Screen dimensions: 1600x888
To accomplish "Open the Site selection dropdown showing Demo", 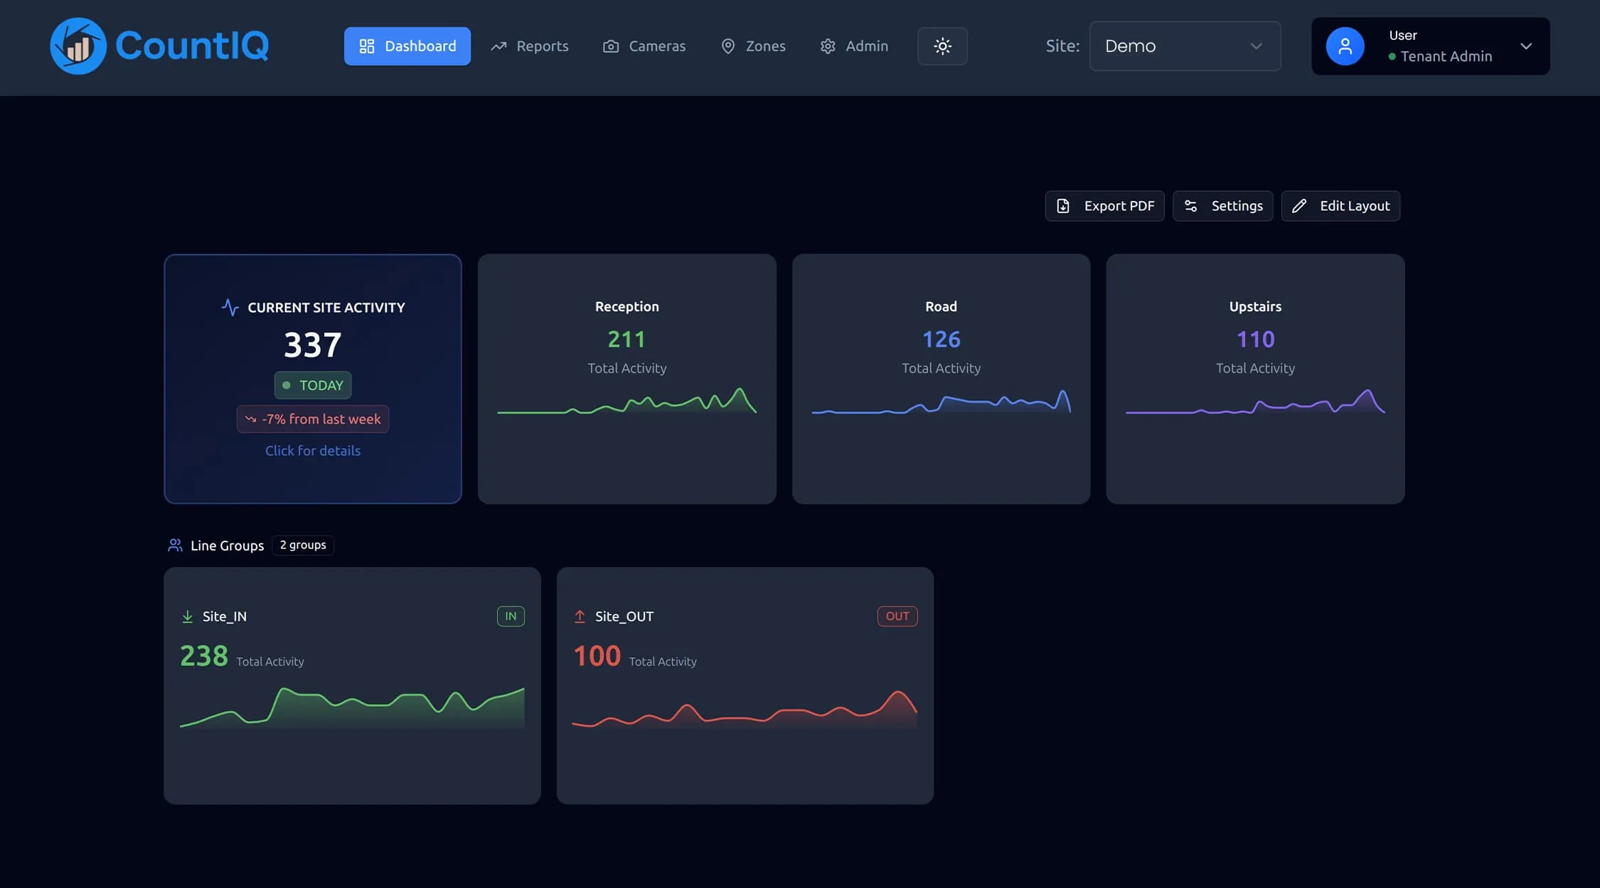I will 1184,45.
